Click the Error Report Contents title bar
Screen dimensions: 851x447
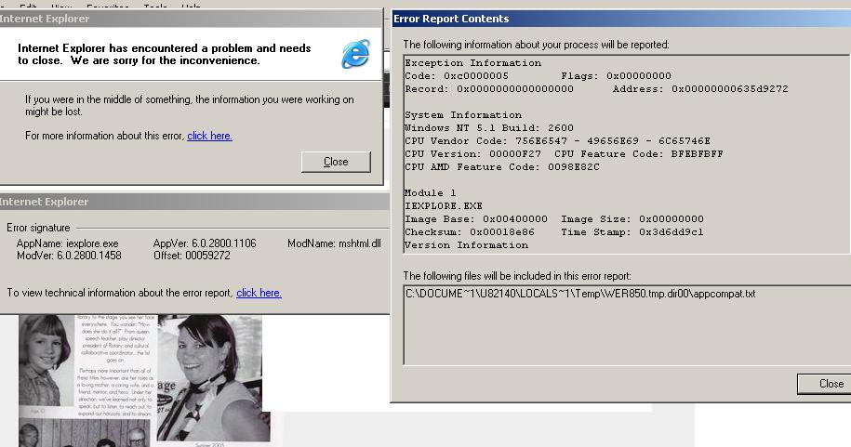(x=621, y=19)
